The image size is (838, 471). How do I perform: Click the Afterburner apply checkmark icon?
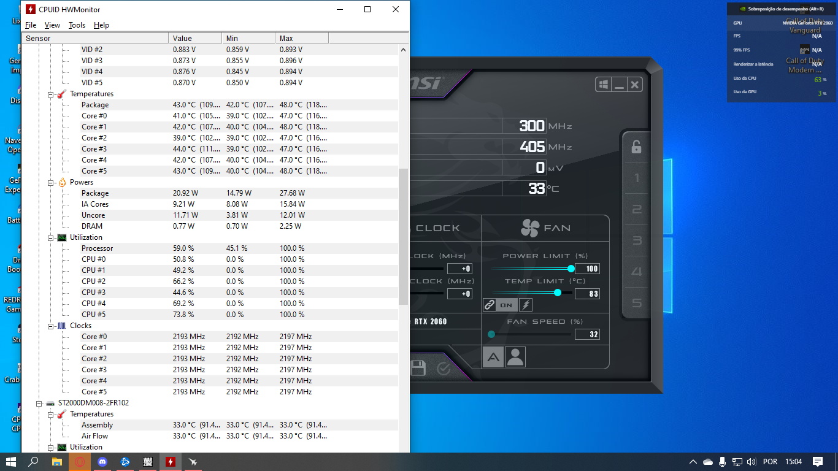coord(444,368)
